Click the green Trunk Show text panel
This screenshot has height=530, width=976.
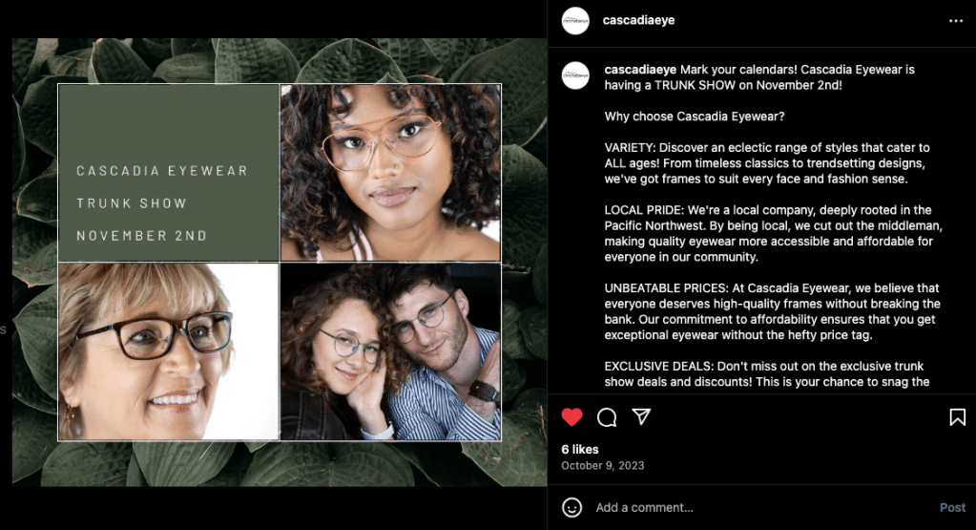[168, 173]
